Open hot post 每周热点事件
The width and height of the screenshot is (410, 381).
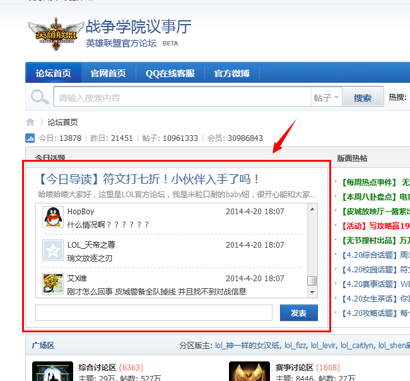375,182
